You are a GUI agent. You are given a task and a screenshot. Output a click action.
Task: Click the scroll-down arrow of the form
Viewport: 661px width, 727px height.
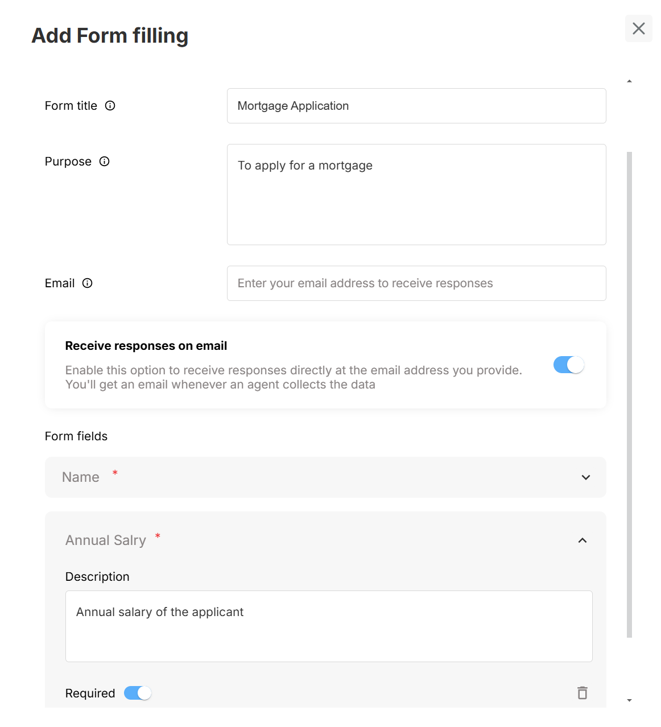coord(629,700)
